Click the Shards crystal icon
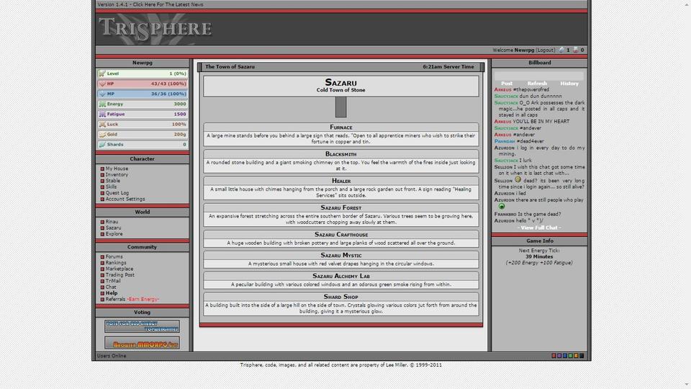 (x=102, y=144)
